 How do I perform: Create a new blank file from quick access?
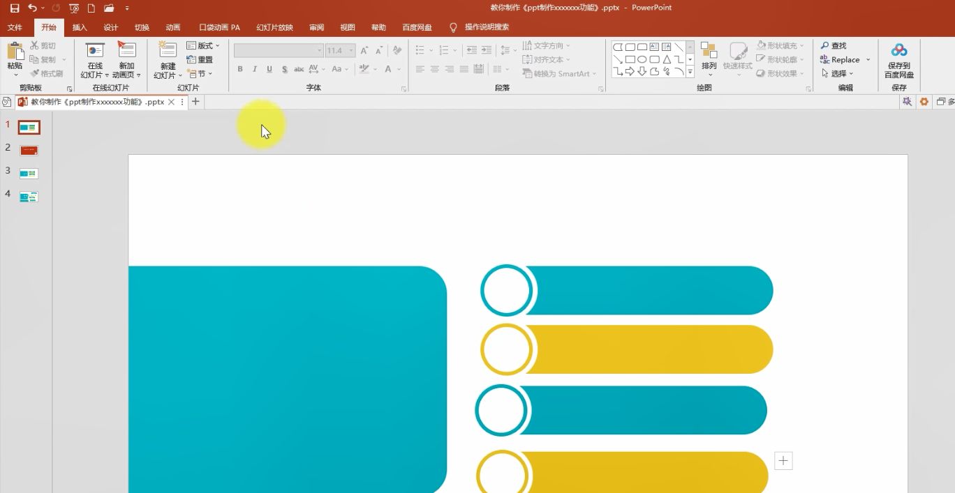click(x=91, y=8)
